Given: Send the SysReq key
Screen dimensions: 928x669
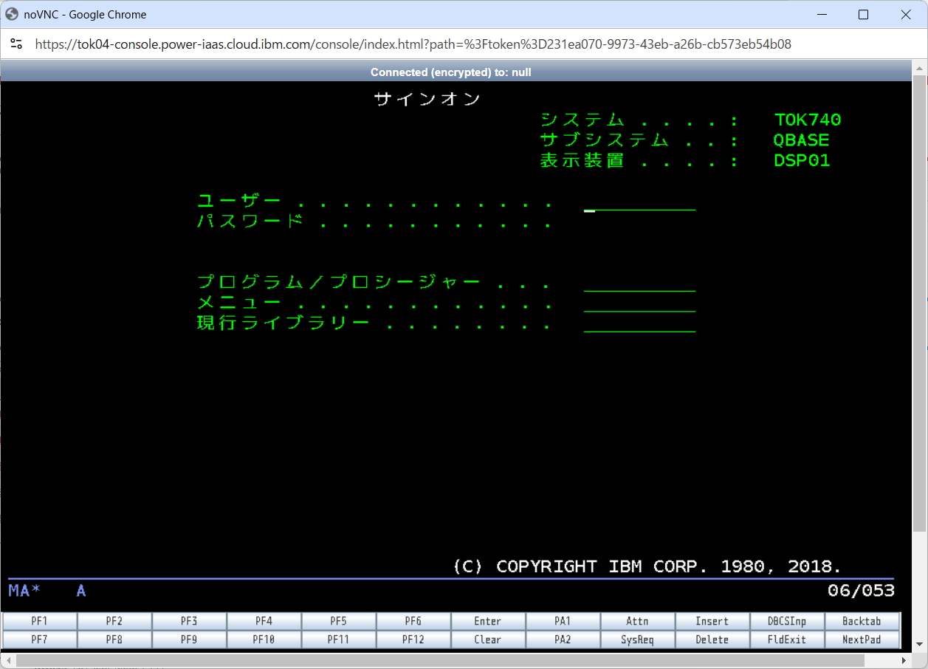Looking at the screenshot, I should point(637,639).
